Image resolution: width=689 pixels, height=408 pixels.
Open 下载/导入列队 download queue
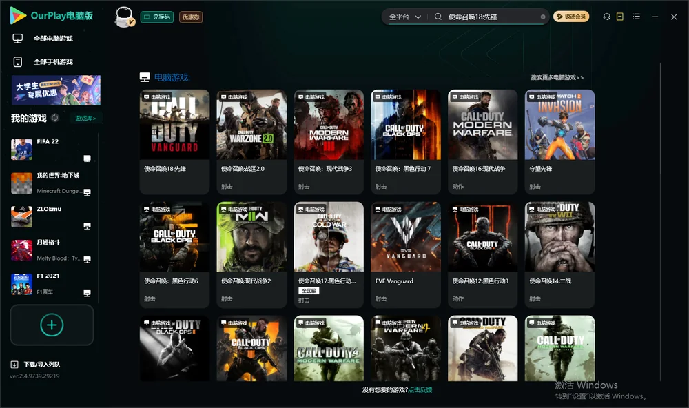tap(42, 364)
